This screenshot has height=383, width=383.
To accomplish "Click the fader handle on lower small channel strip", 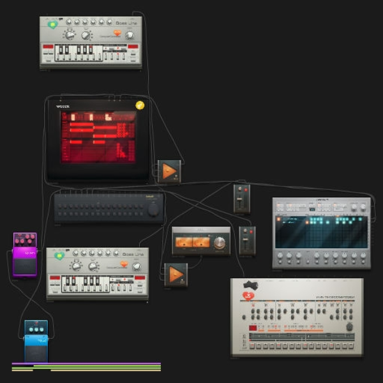I will [246, 239].
